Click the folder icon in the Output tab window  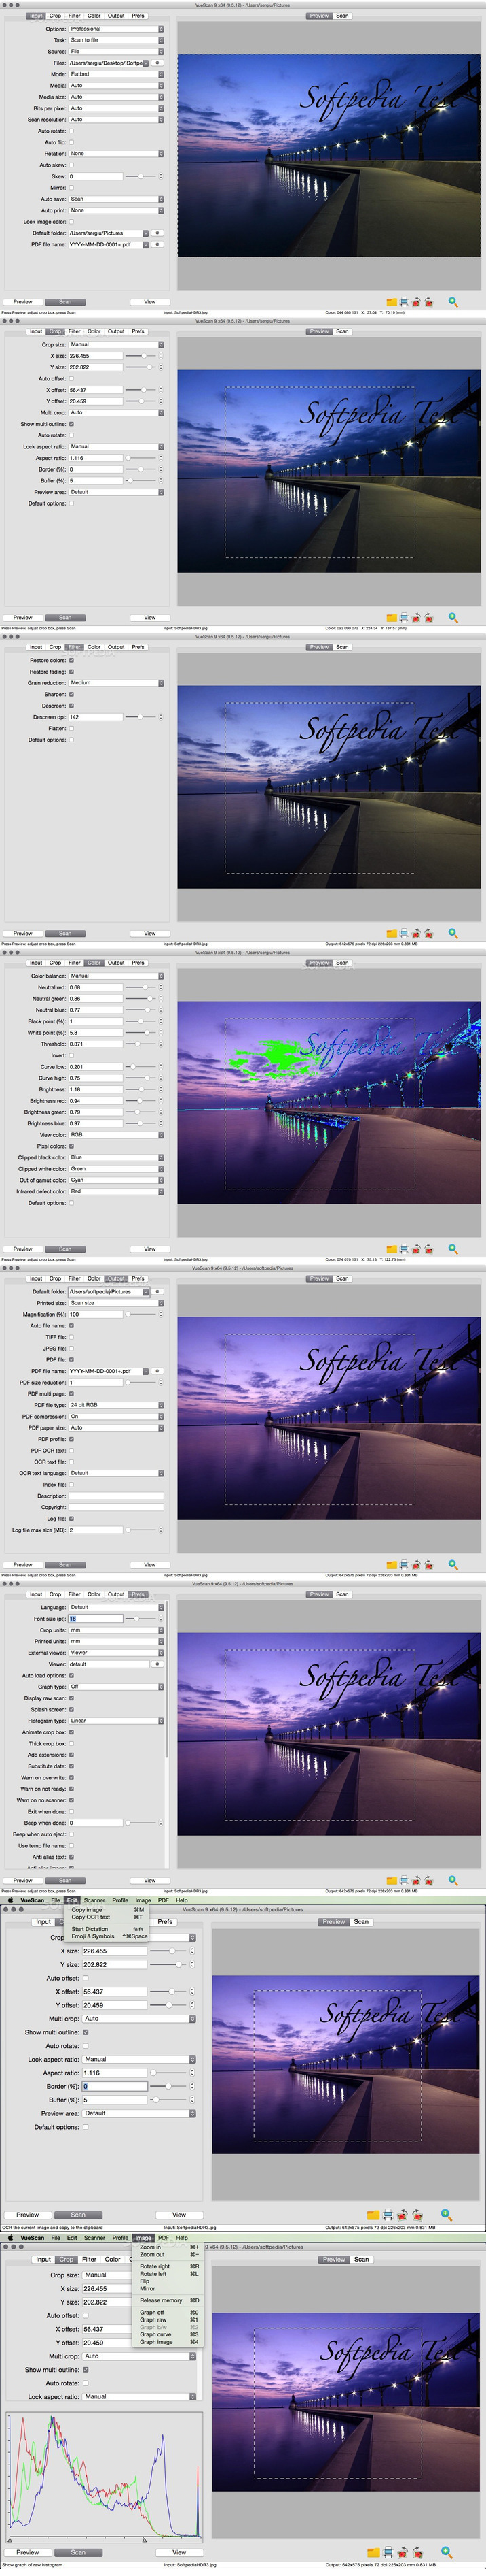click(x=391, y=1564)
